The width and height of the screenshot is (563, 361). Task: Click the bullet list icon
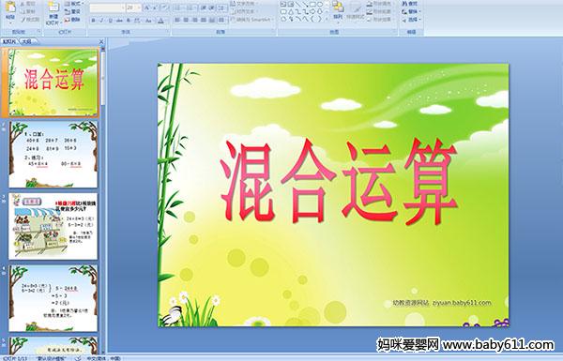pyautogui.click(x=178, y=8)
